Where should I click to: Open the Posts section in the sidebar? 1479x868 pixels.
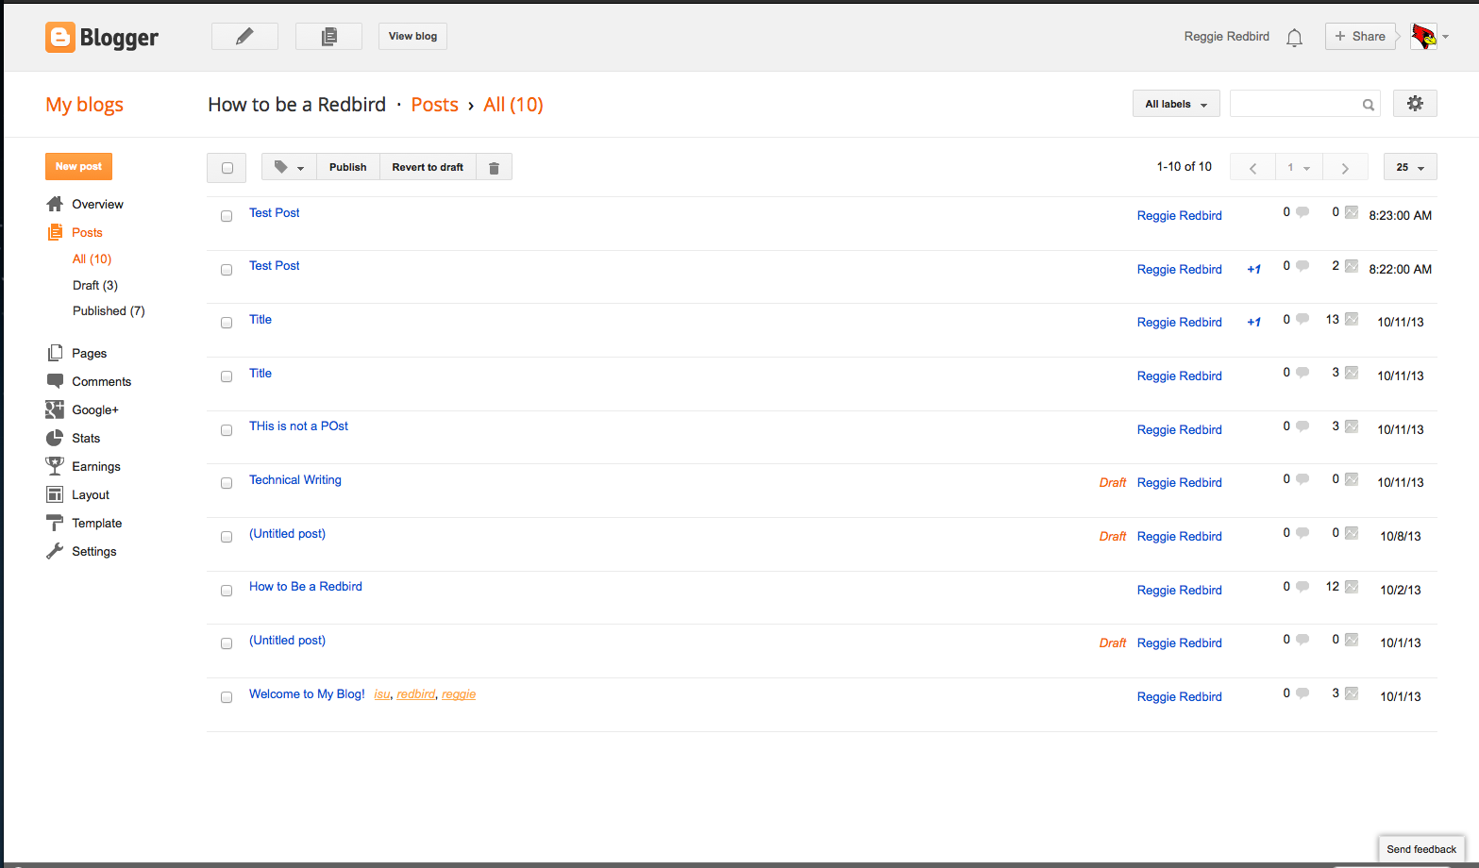click(x=87, y=232)
